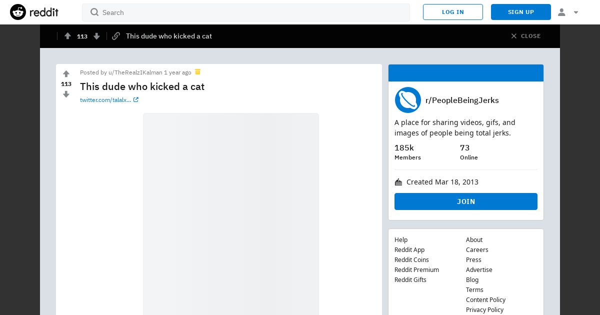The width and height of the screenshot is (600, 315).
Task: Click the external link icon after twitter URL
Action: [136, 100]
